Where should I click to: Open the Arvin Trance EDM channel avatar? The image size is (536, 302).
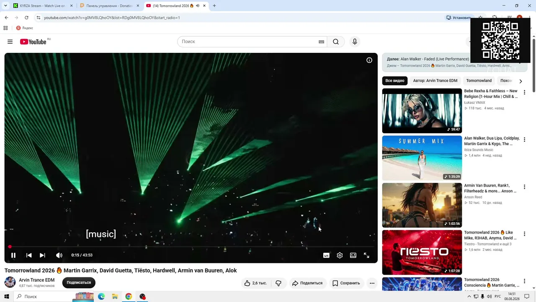10,282
